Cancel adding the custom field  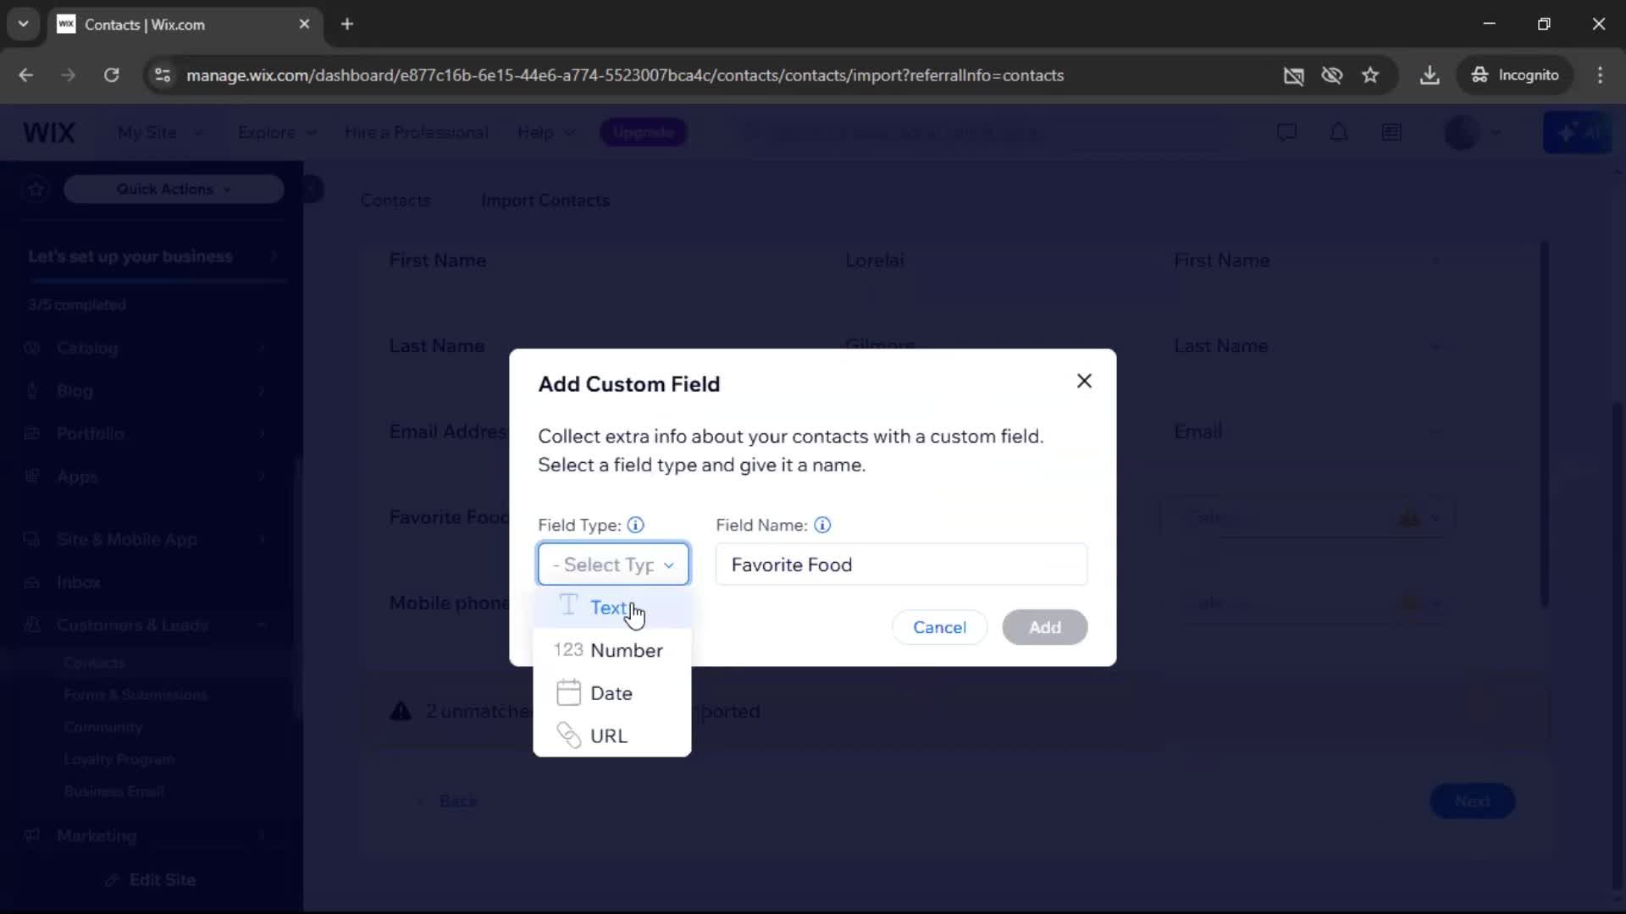(939, 627)
